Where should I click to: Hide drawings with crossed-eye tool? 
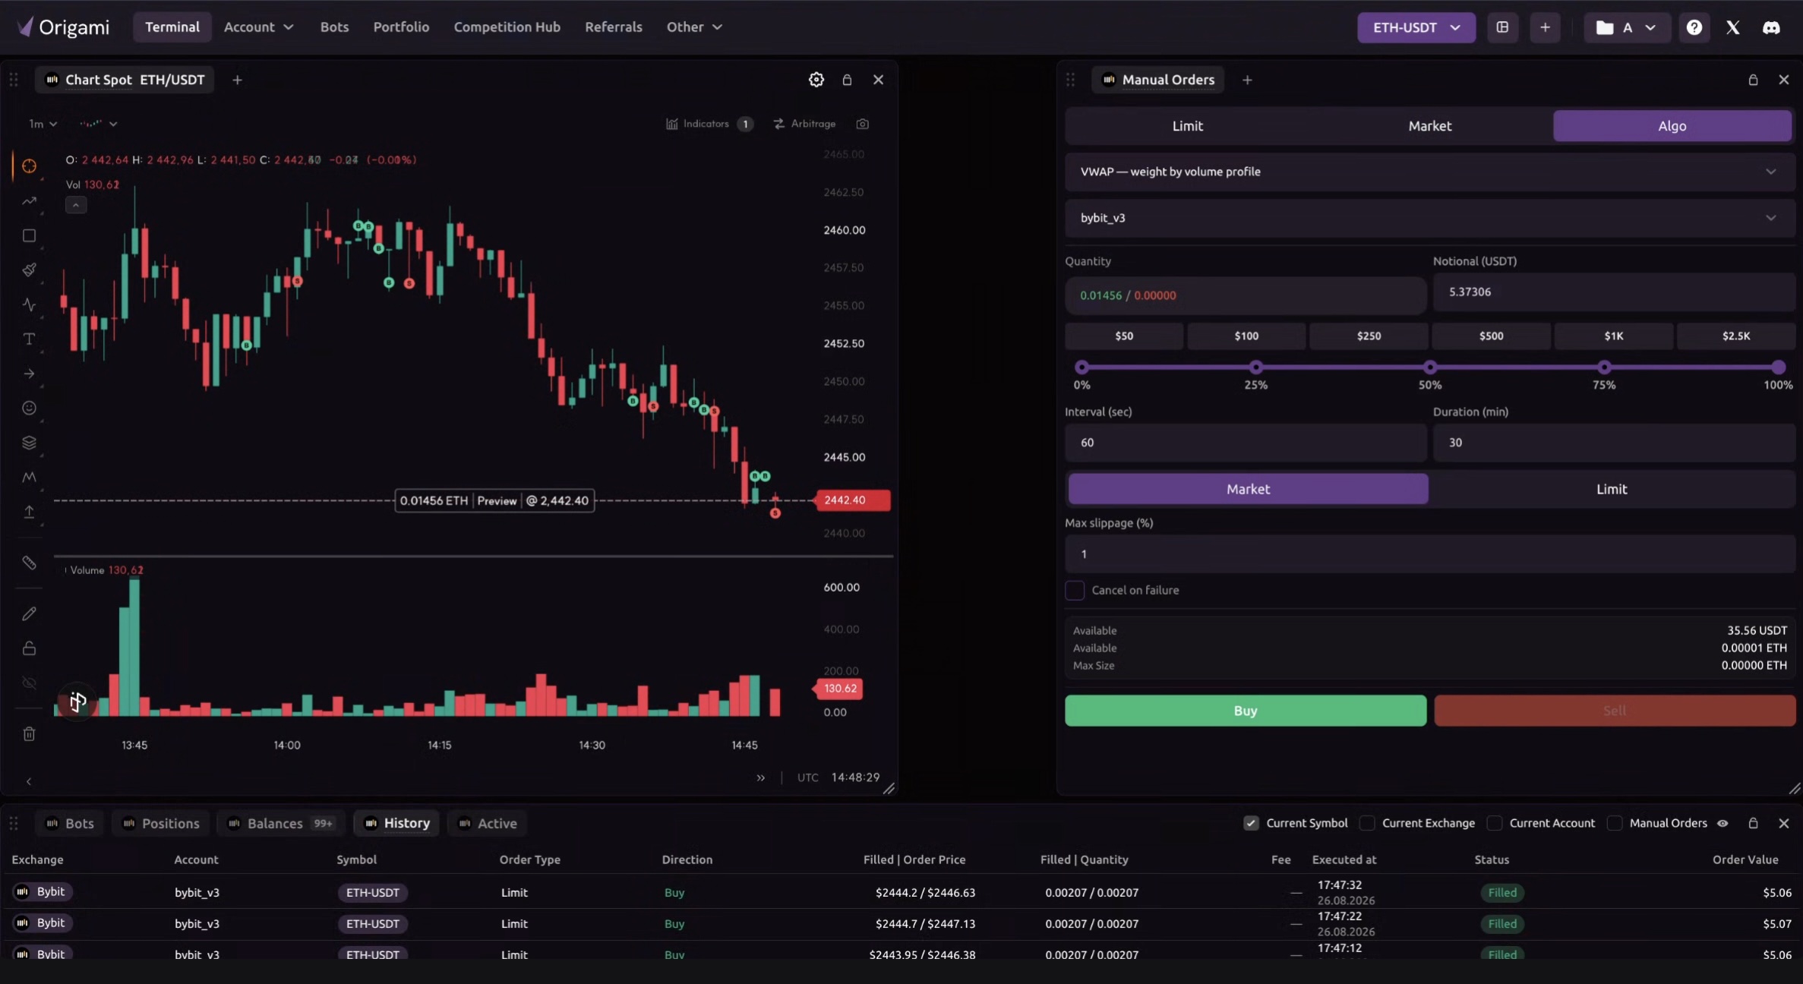29,683
